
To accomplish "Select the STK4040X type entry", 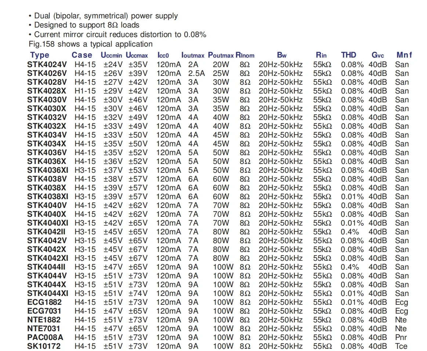I will pyautogui.click(x=47, y=214).
